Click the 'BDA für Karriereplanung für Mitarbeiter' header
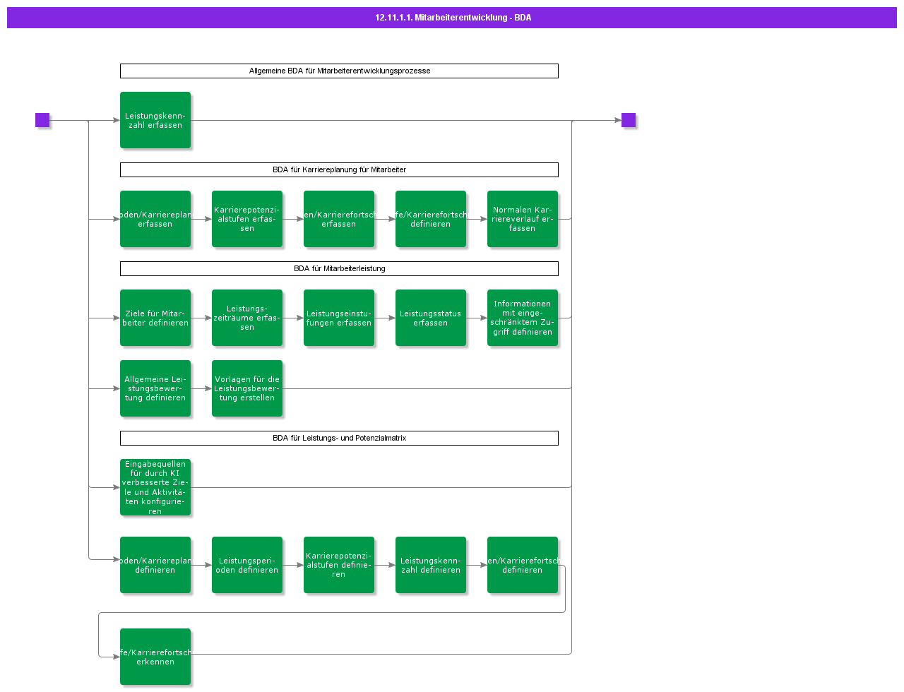Viewport: 904px width, 692px height. point(339,169)
